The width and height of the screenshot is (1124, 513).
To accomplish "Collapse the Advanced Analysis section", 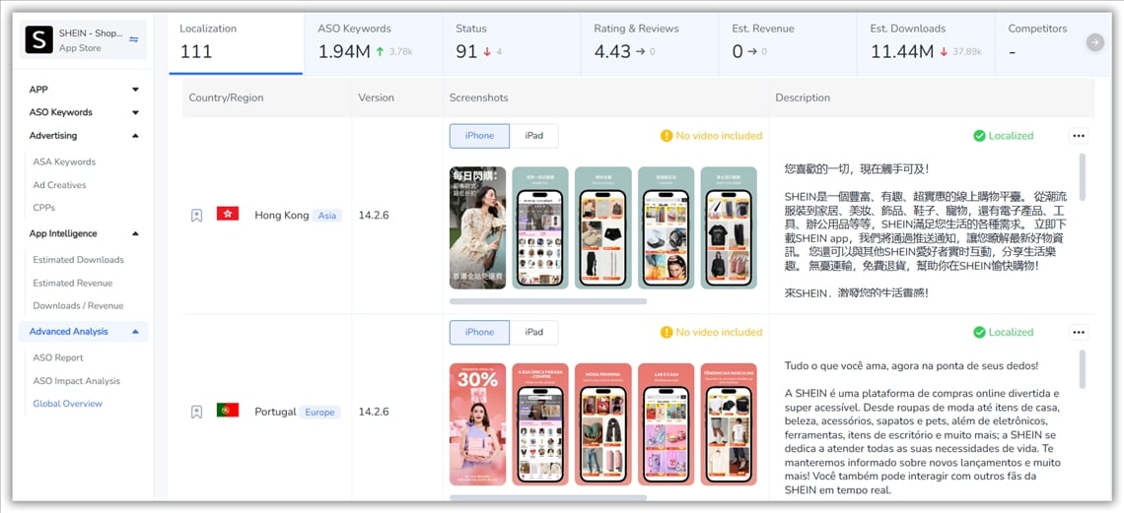I will coord(135,332).
